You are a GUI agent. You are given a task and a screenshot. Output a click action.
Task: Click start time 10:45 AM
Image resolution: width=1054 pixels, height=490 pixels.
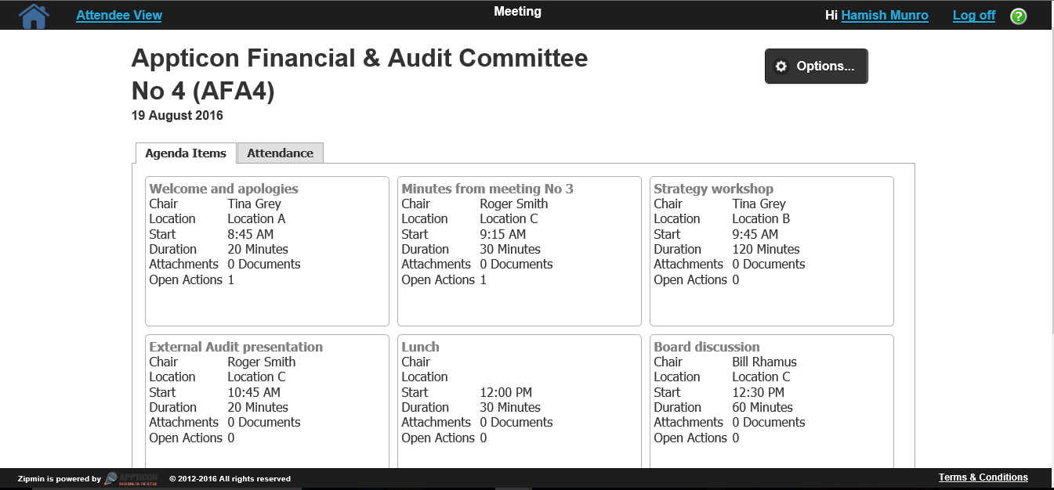[254, 392]
